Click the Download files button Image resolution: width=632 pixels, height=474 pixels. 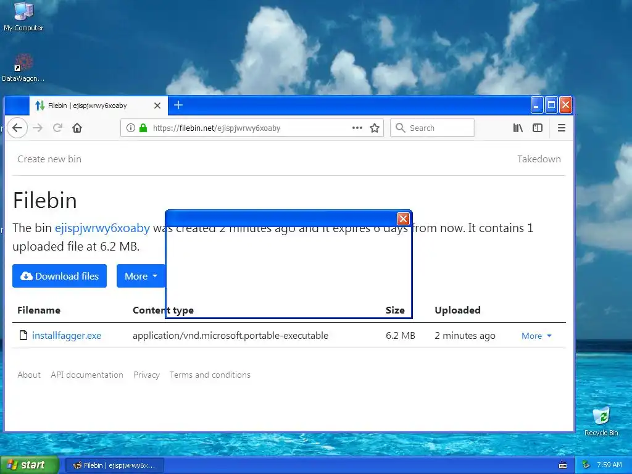click(60, 276)
